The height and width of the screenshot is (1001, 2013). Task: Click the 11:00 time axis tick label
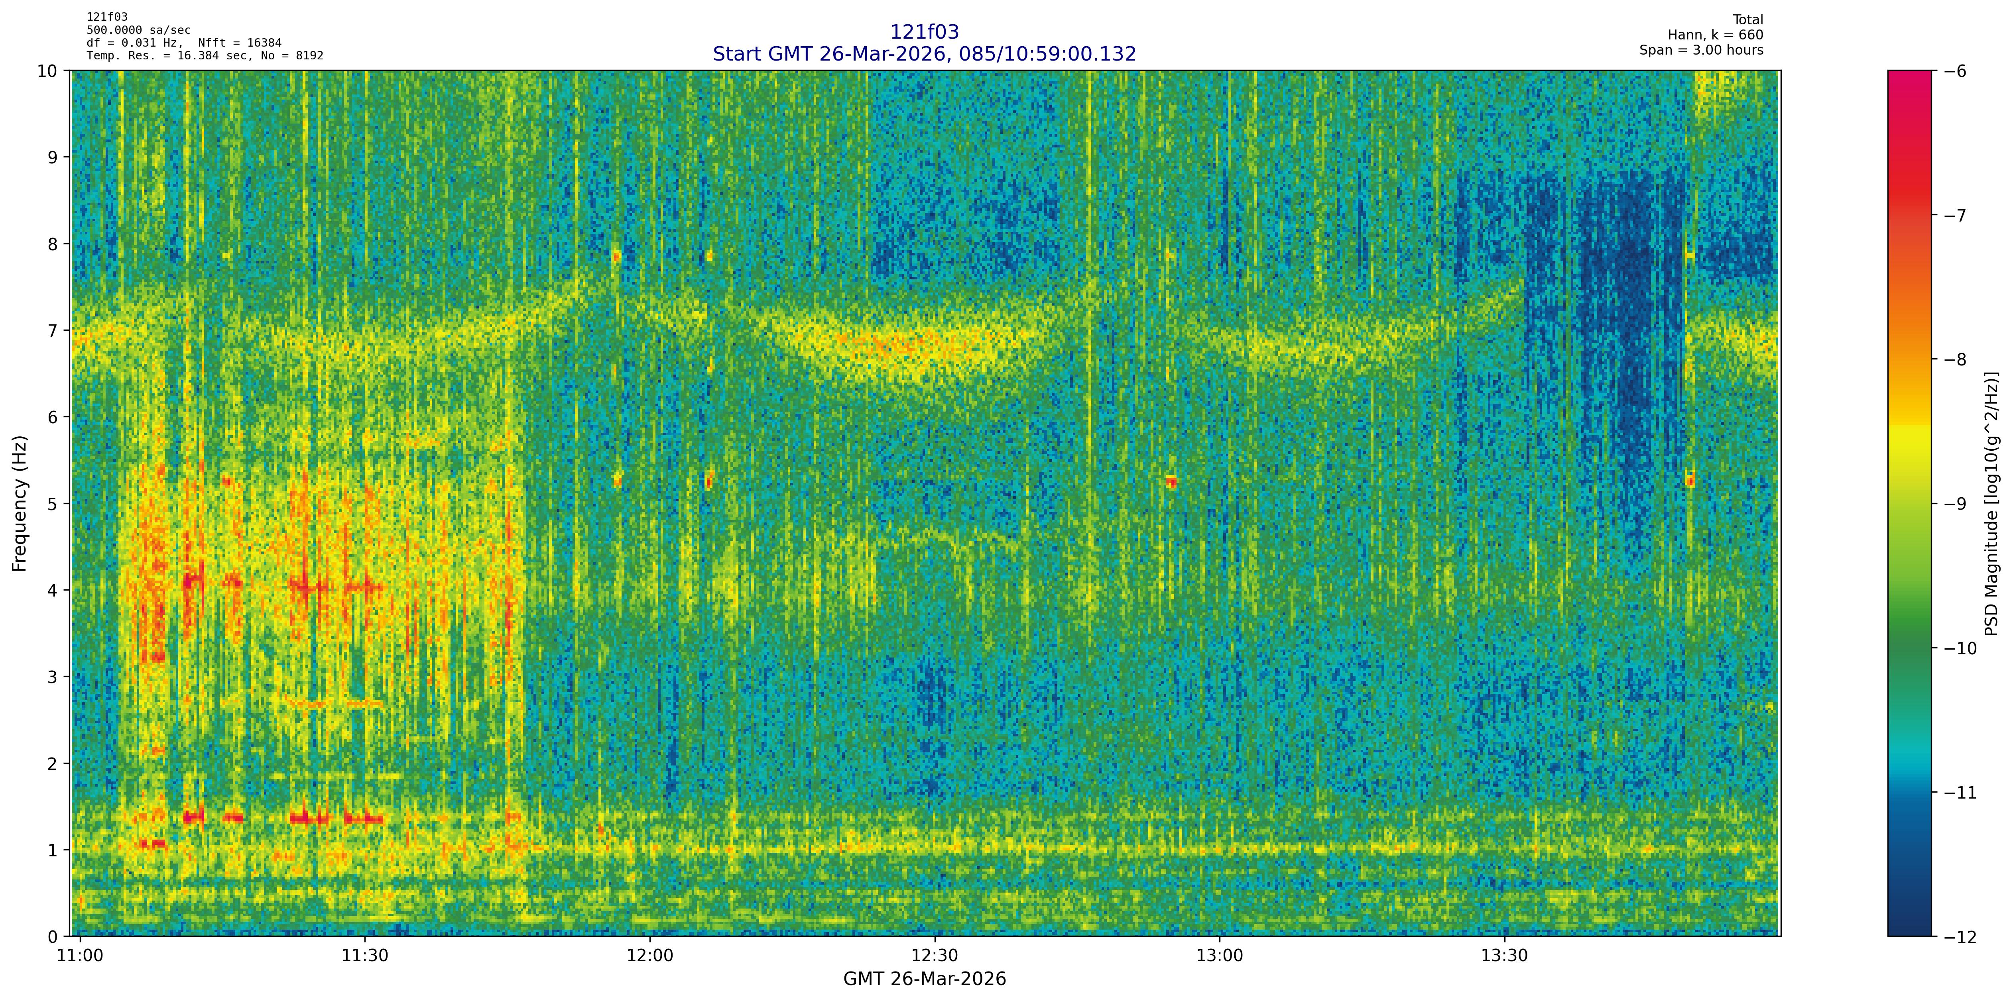[80, 956]
